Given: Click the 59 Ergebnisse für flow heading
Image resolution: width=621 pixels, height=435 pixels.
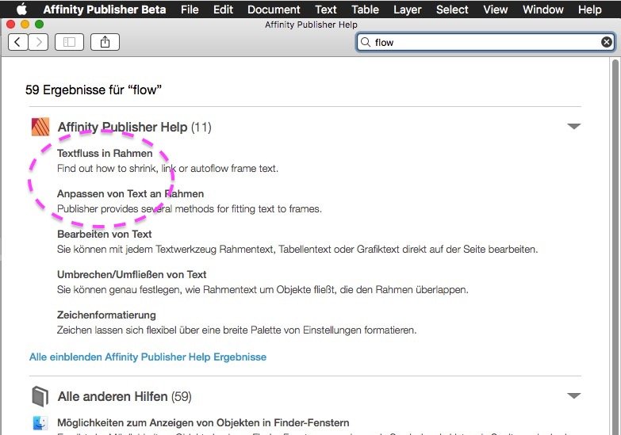Looking at the screenshot, I should [94, 90].
